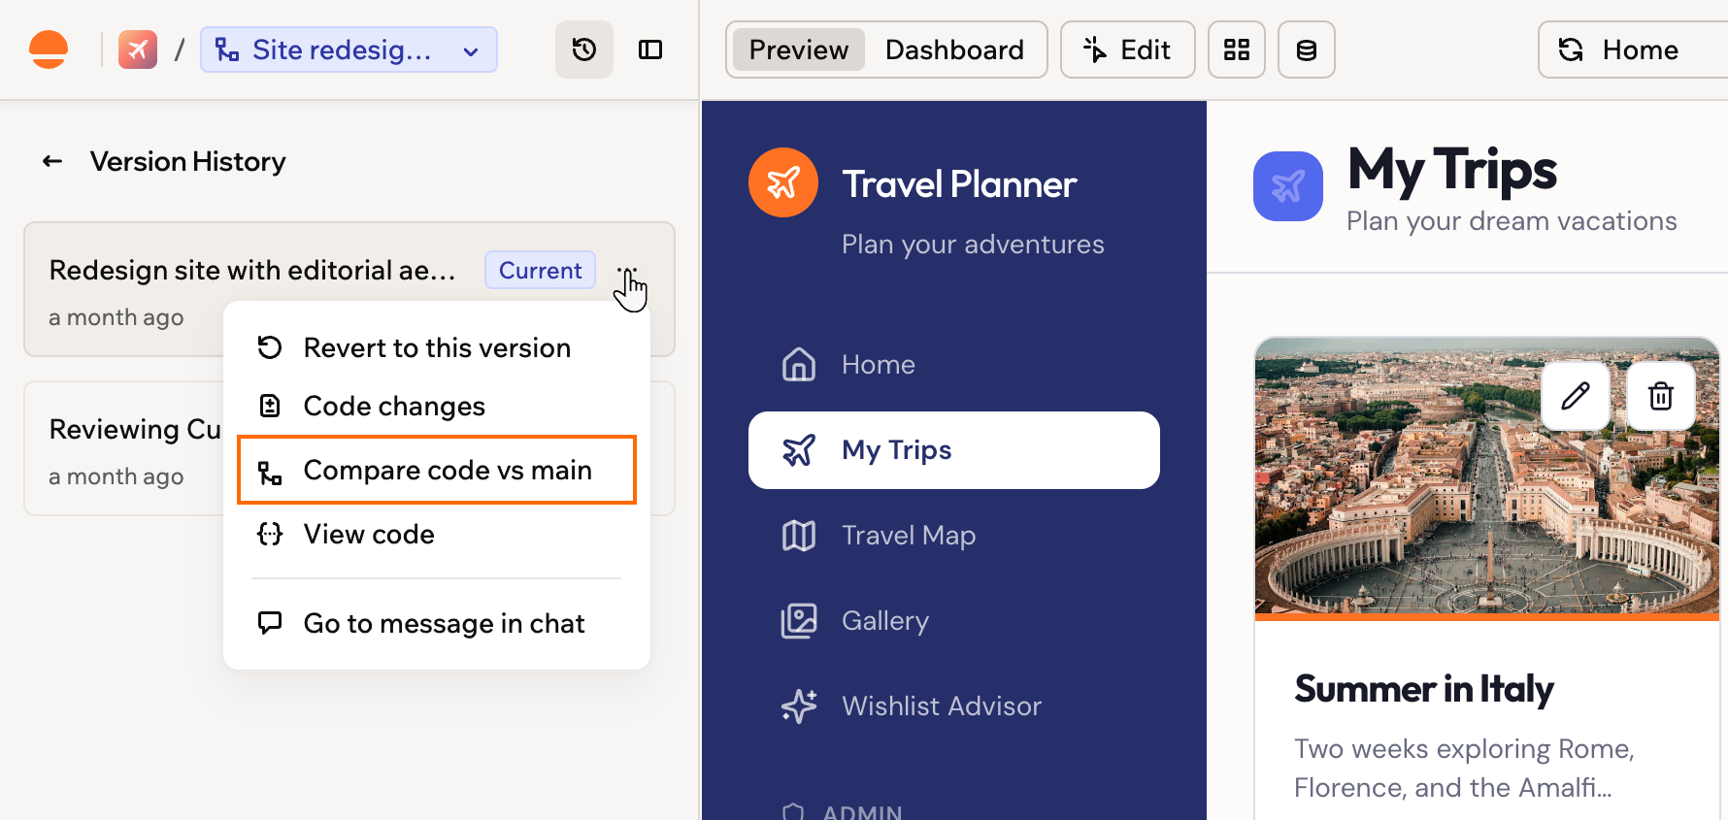Open the database icon in toolbar
Image resolution: width=1728 pixels, height=820 pixels.
coord(1306,49)
